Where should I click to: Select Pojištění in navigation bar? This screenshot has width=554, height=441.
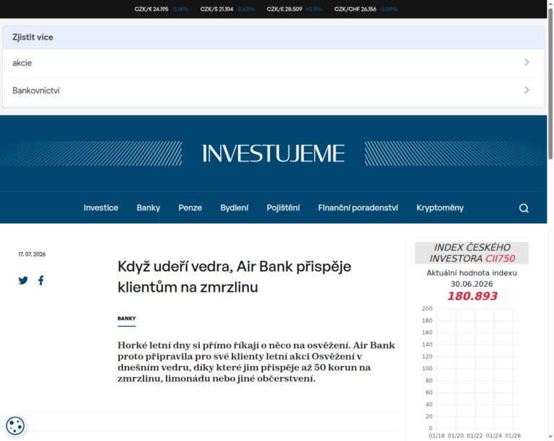click(283, 208)
